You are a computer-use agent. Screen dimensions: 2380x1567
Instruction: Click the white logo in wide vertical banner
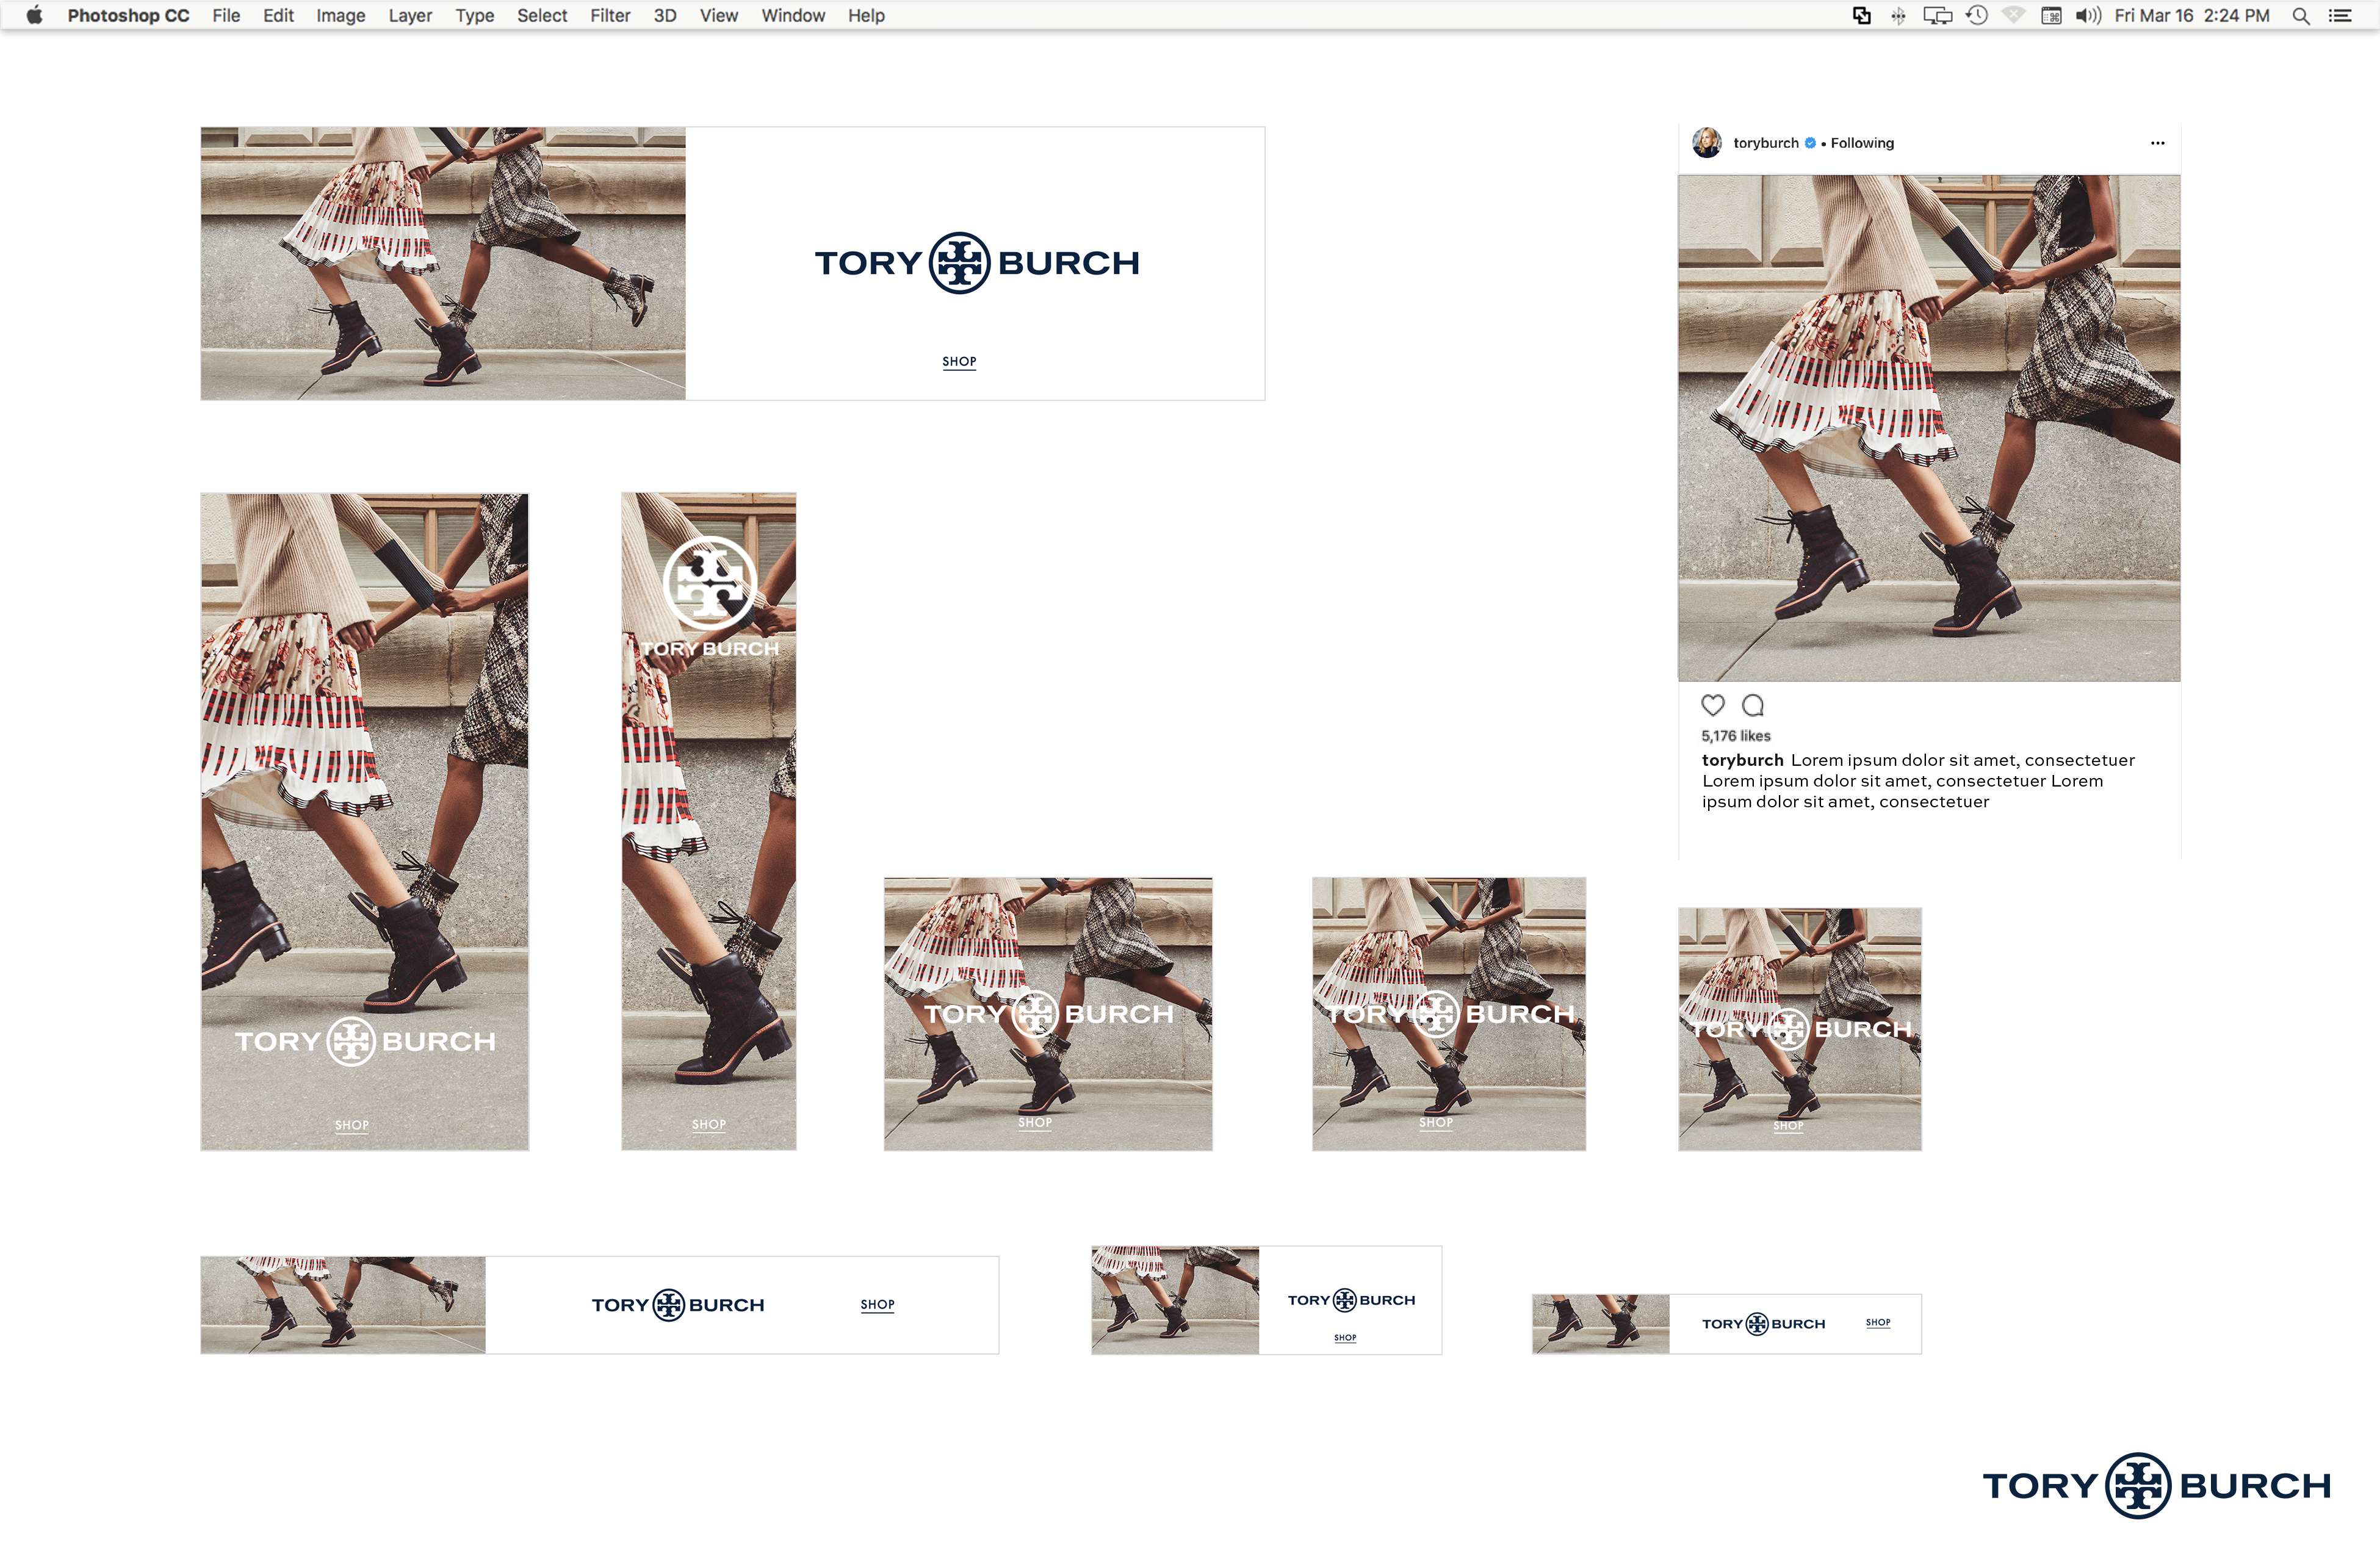(365, 1041)
